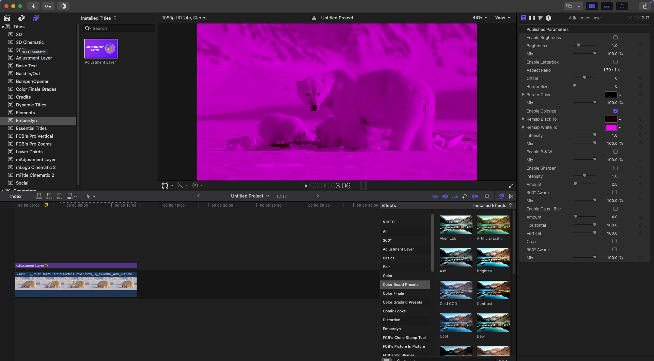
Task: Select the Alien Lab effect thumbnail
Action: pos(456,225)
